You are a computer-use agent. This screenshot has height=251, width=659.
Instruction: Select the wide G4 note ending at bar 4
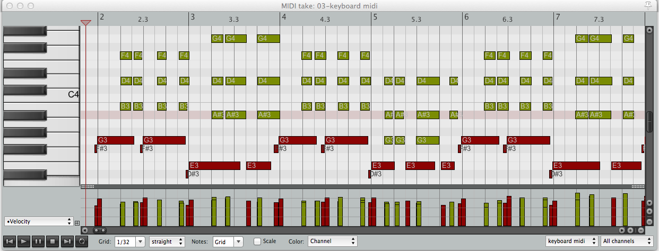268,39
